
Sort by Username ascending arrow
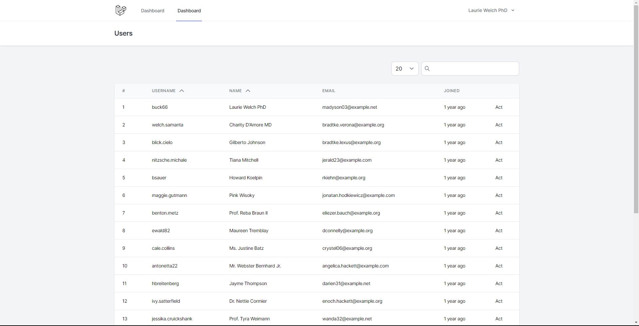(x=182, y=91)
